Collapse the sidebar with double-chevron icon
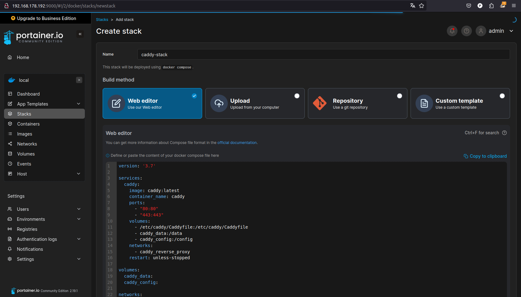 coord(80,34)
